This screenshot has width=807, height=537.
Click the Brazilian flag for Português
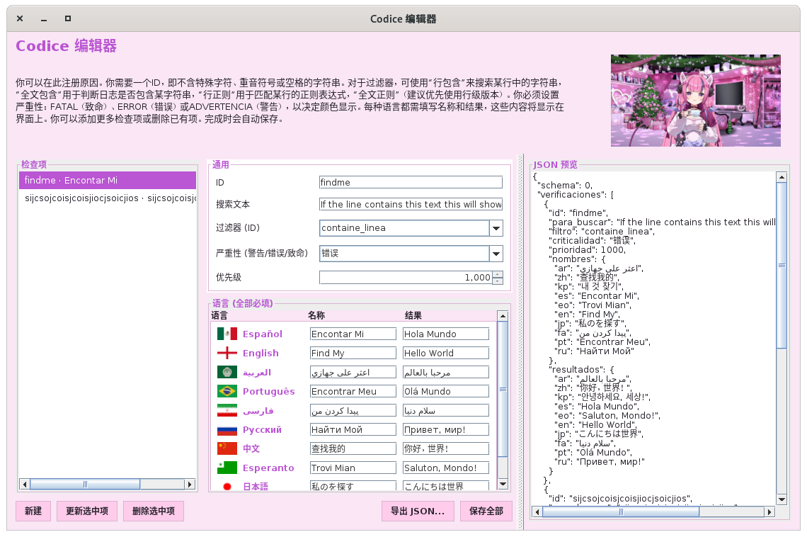click(227, 391)
